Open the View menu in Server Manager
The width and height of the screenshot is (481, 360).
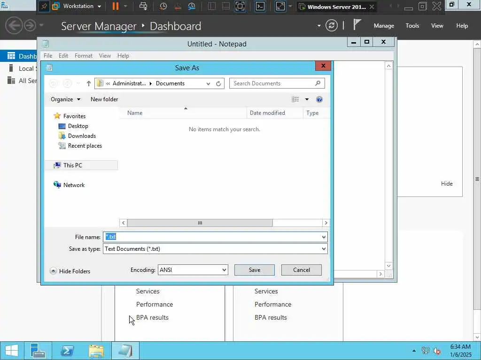(437, 26)
